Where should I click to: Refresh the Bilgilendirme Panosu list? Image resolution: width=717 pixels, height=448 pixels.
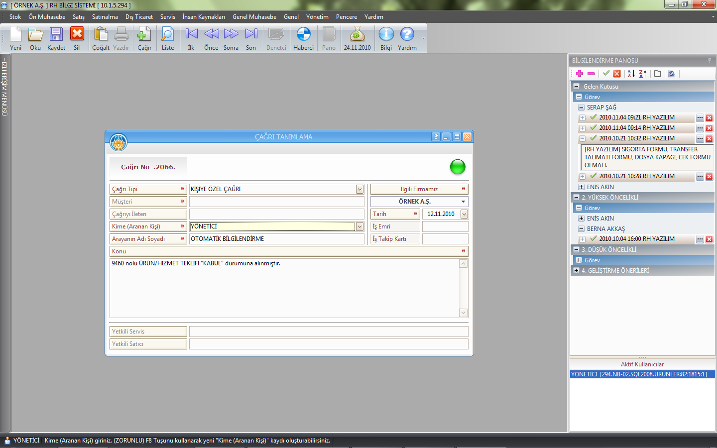pyautogui.click(x=671, y=74)
